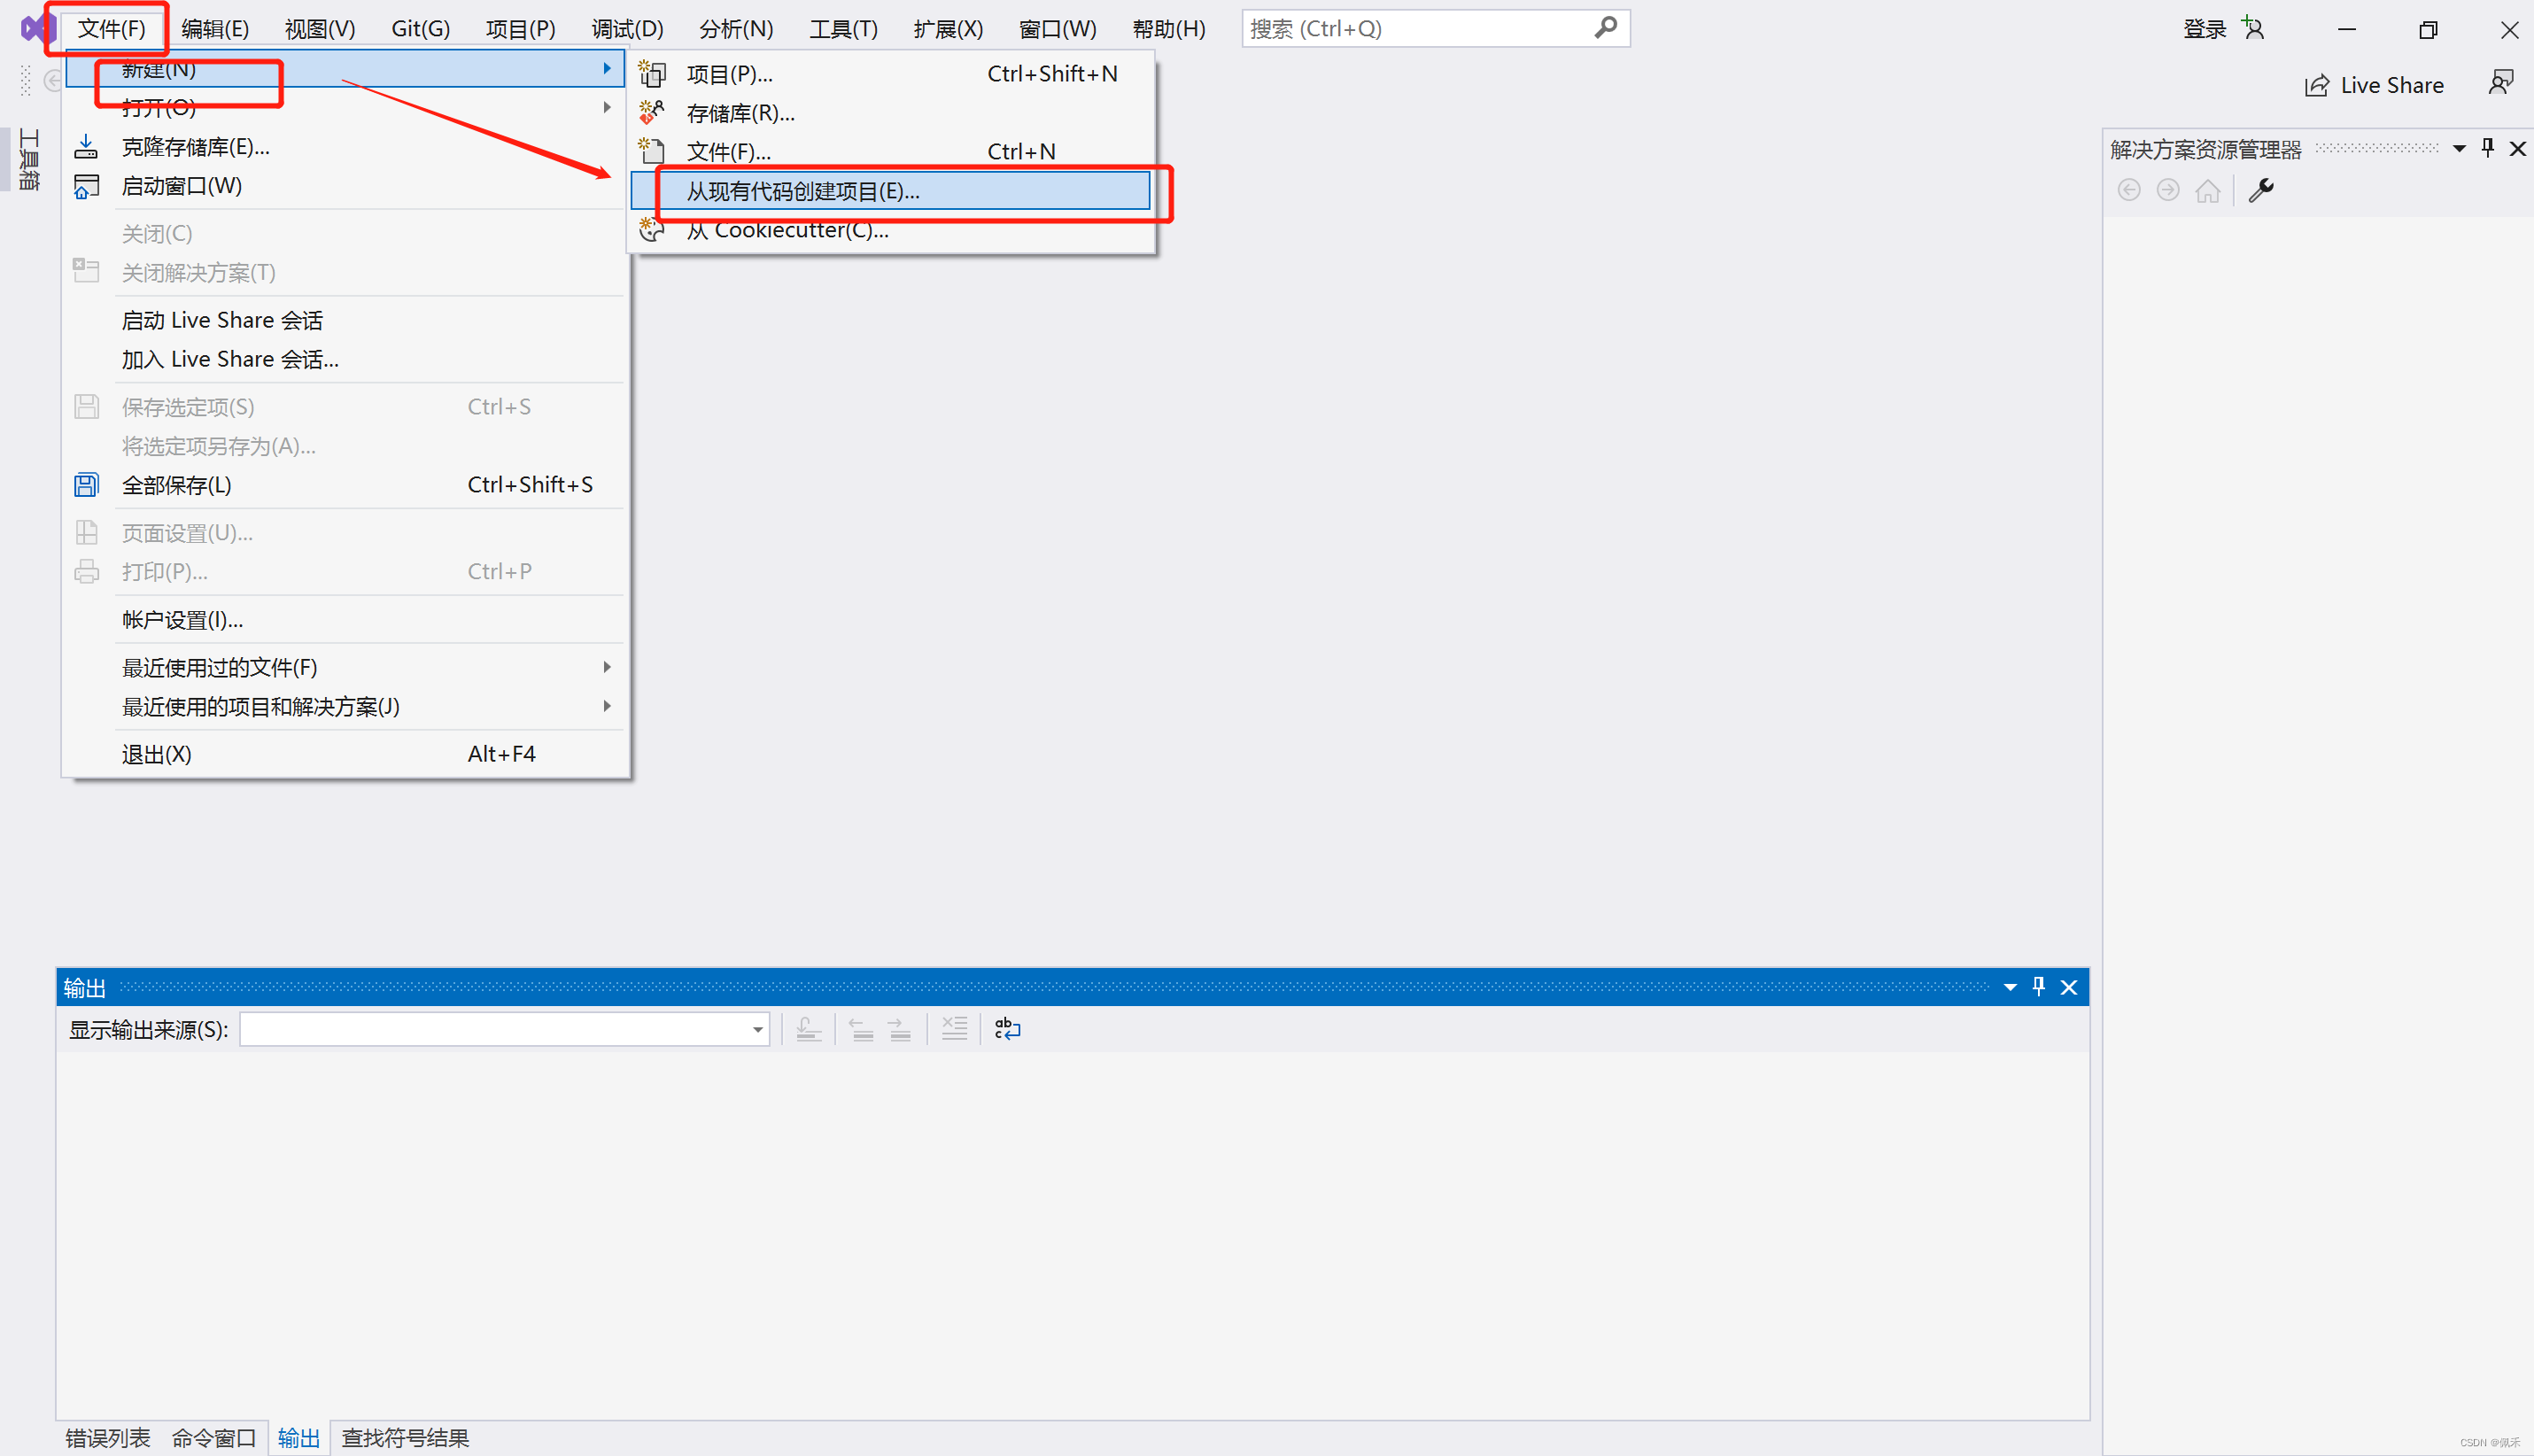Open the 视图(V) menu

pyautogui.click(x=320, y=28)
